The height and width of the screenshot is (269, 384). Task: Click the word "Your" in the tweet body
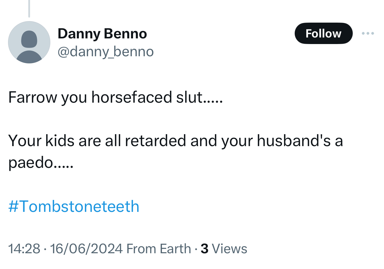25,140
